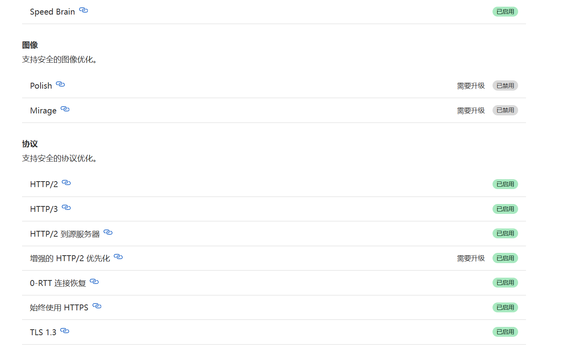Click the Polish feature name
Image resolution: width=563 pixels, height=347 pixels.
[x=41, y=85]
